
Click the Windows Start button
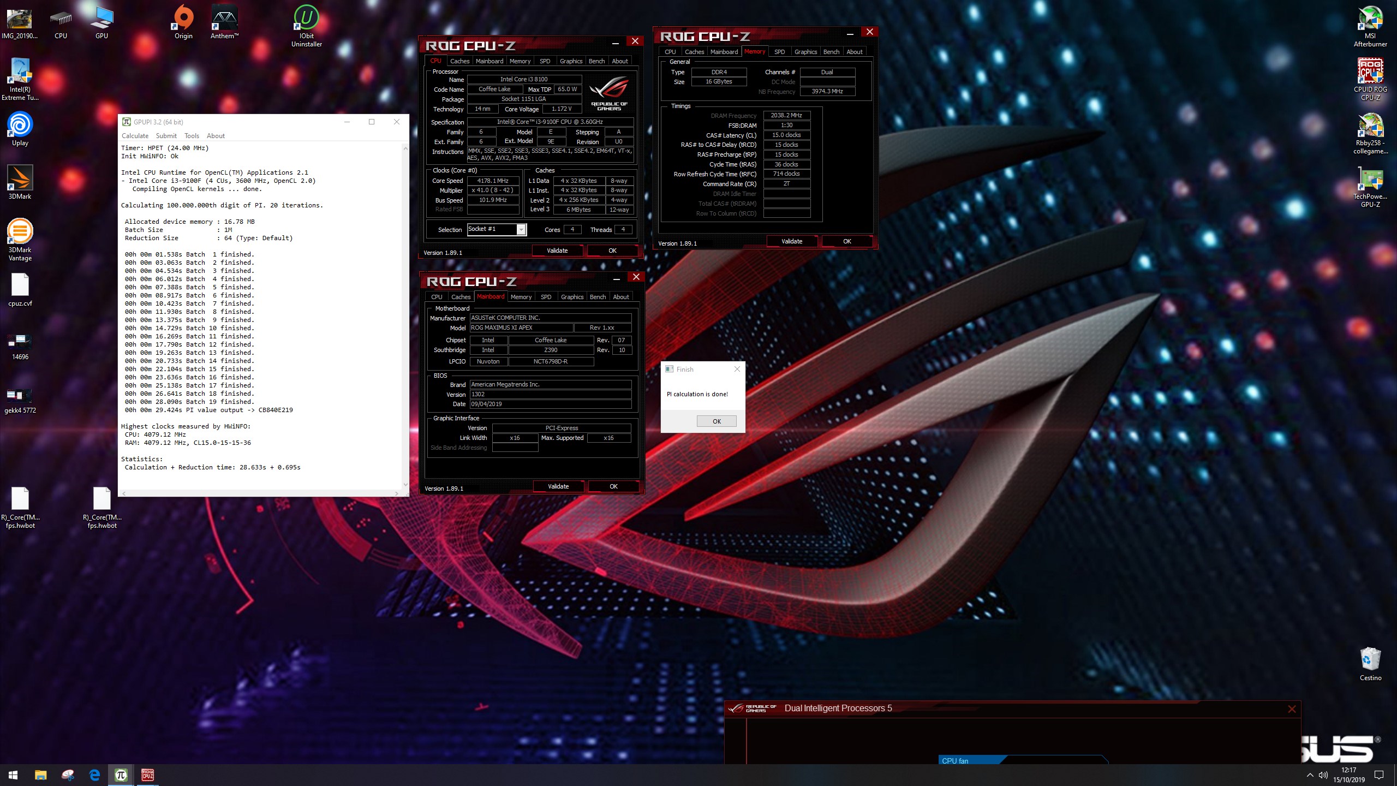pos(13,775)
